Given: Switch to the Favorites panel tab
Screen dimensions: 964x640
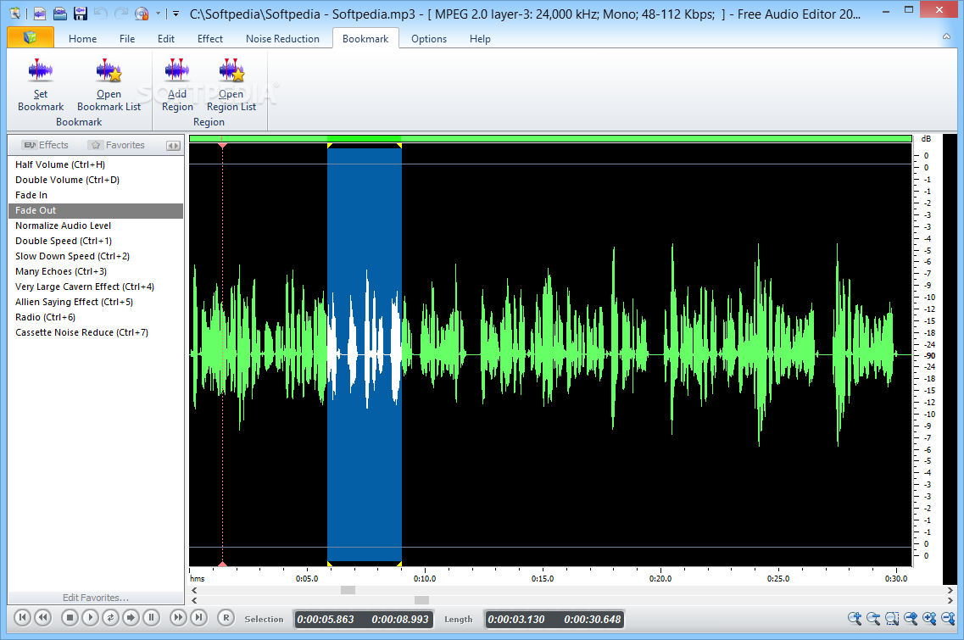Looking at the screenshot, I should pyautogui.click(x=117, y=145).
